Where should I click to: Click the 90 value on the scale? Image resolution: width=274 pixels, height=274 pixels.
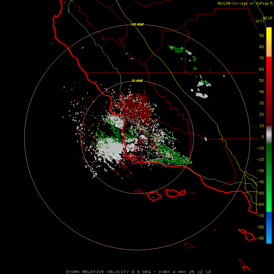pyautogui.click(x=262, y=36)
